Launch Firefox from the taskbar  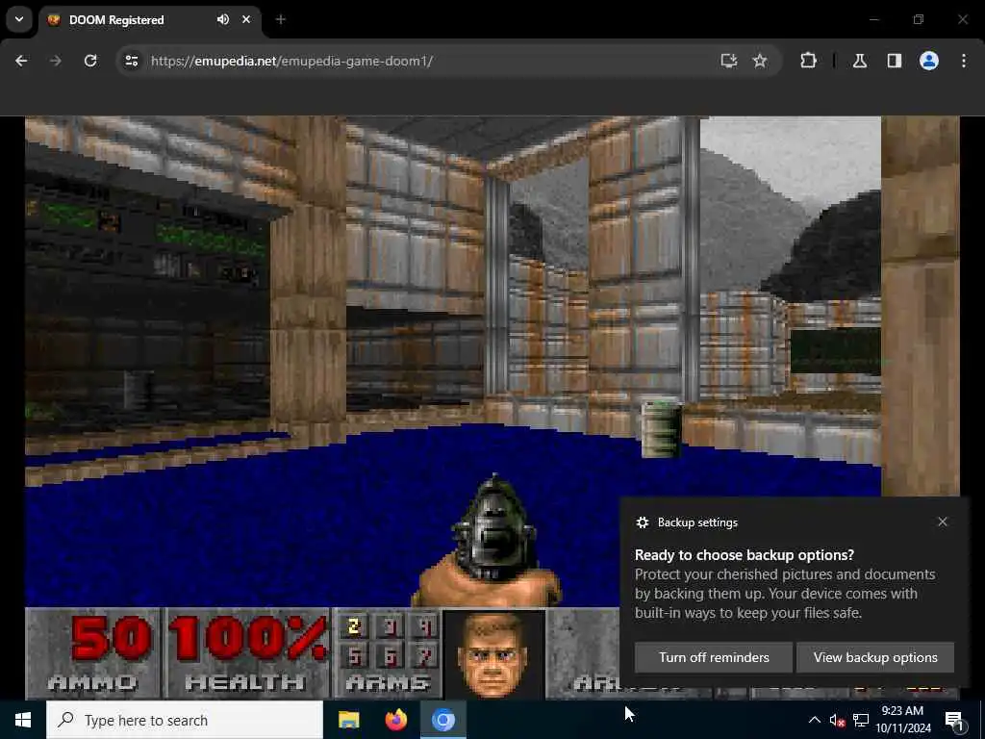pos(395,720)
